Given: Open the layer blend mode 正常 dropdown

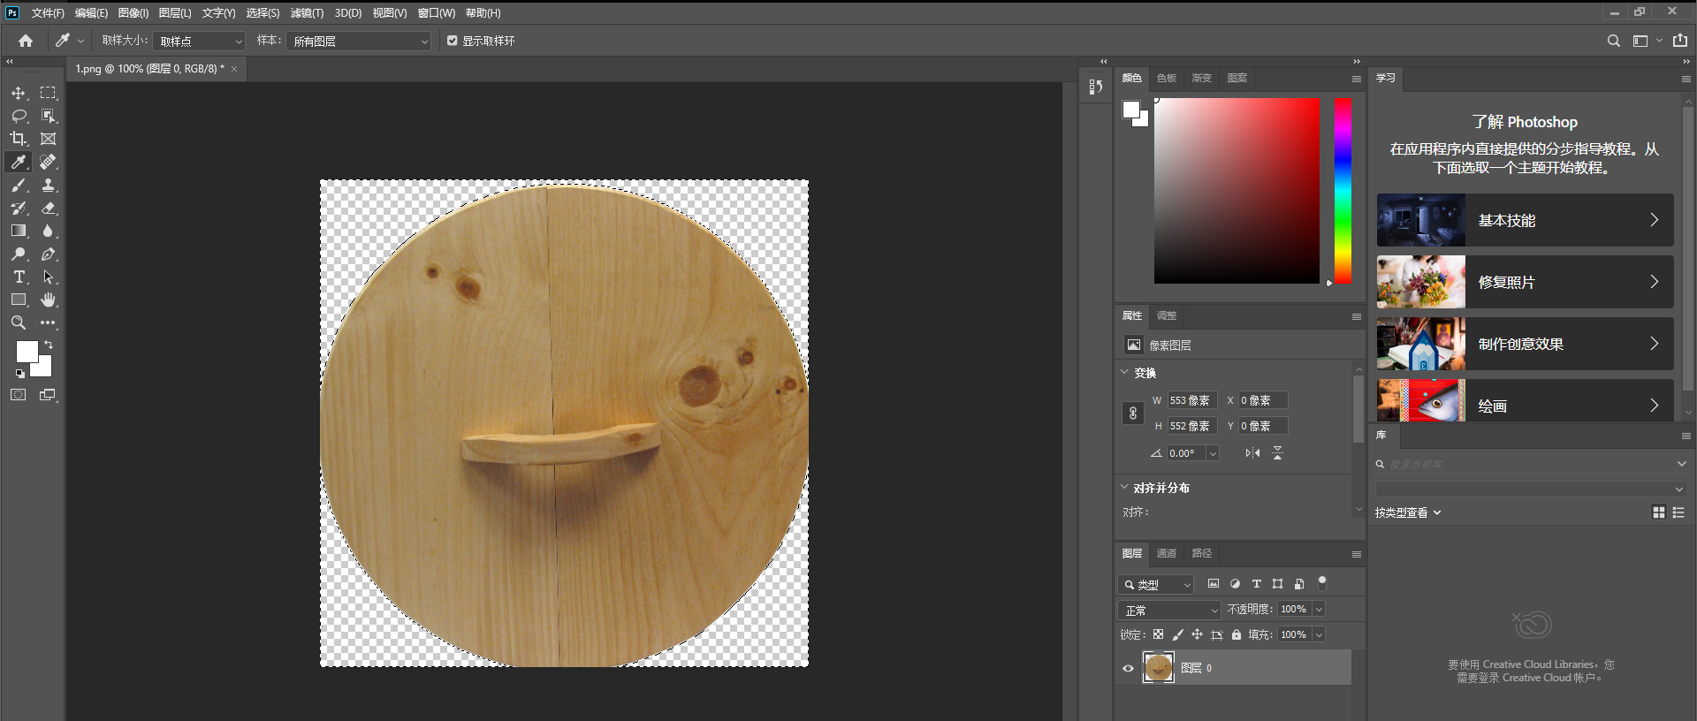Looking at the screenshot, I should point(1169,611).
